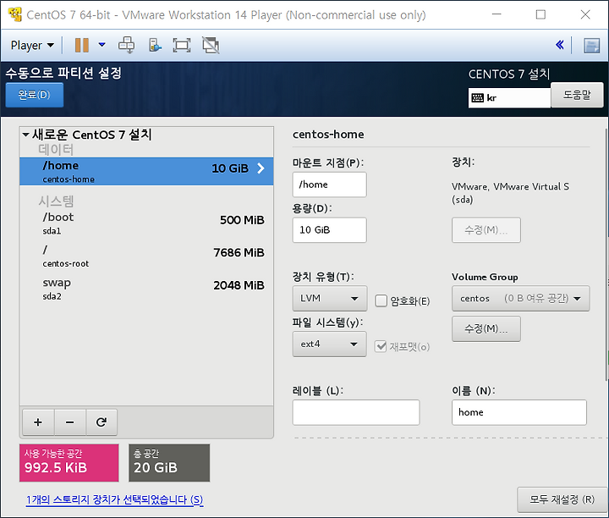
Task: Send Ctrl+Alt+Del to the virtual machine
Action: 127,45
